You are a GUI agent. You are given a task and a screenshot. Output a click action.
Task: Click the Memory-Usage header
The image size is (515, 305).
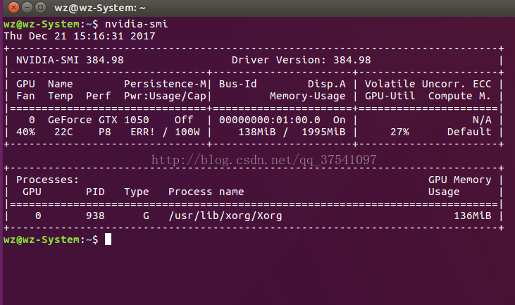307,97
